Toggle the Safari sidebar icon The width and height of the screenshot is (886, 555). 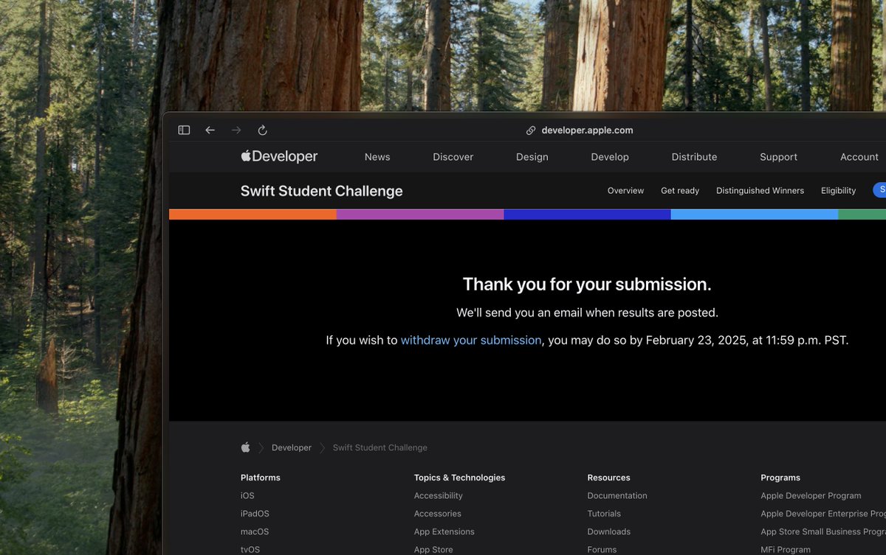(x=184, y=130)
